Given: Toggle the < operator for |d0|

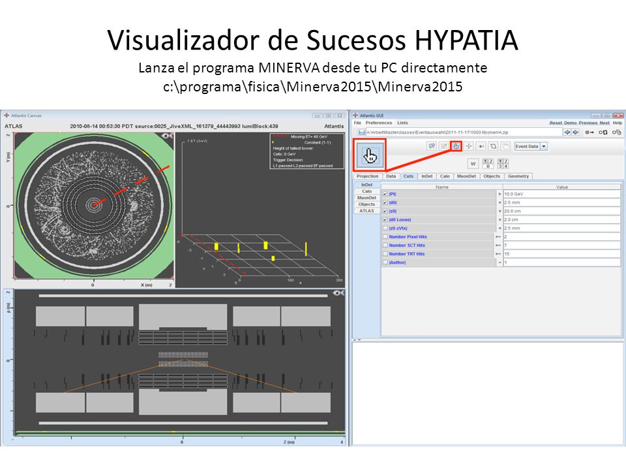Looking at the screenshot, I should [499, 202].
